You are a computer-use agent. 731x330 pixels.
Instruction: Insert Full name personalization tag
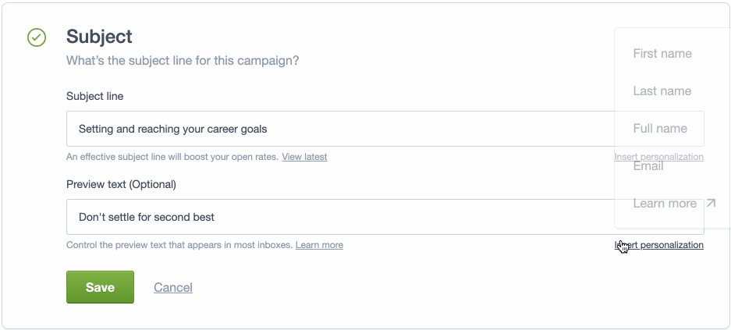[660, 129]
